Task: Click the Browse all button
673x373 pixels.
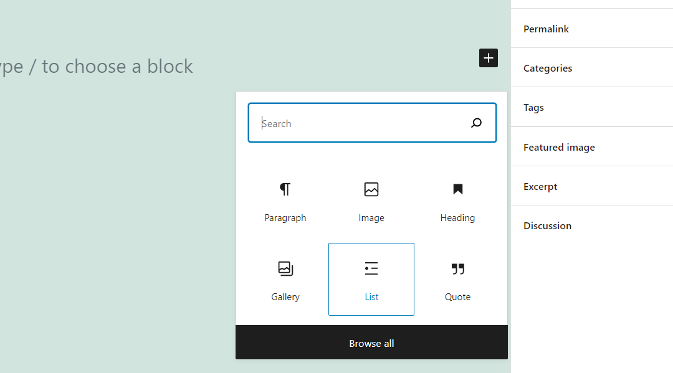Action: point(371,343)
